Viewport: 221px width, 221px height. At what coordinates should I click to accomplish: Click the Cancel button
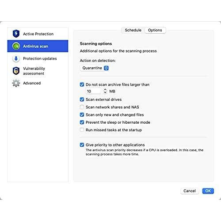[x=190, y=191]
